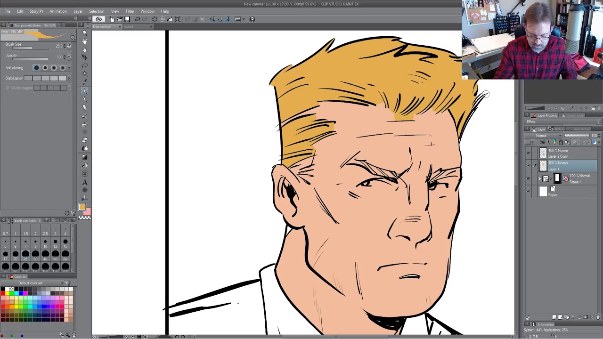Select first anti-aliasing none option

36,68
